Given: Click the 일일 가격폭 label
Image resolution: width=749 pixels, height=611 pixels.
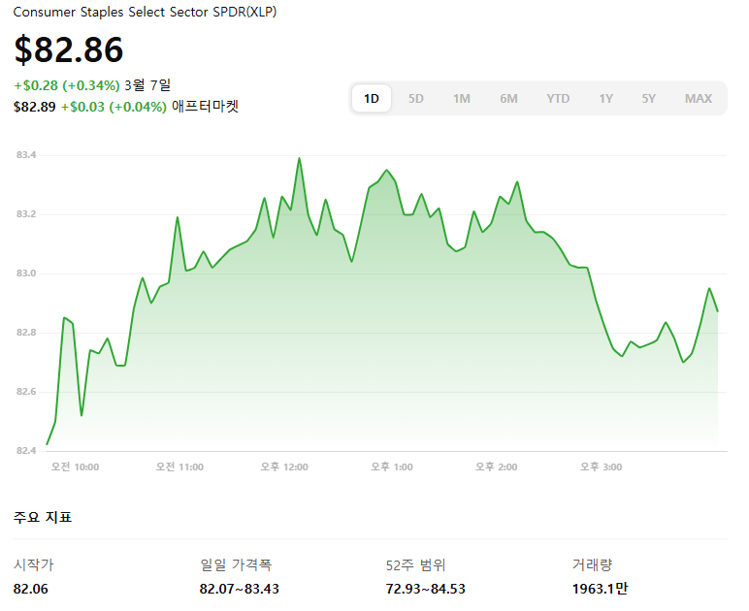Looking at the screenshot, I should (x=236, y=564).
